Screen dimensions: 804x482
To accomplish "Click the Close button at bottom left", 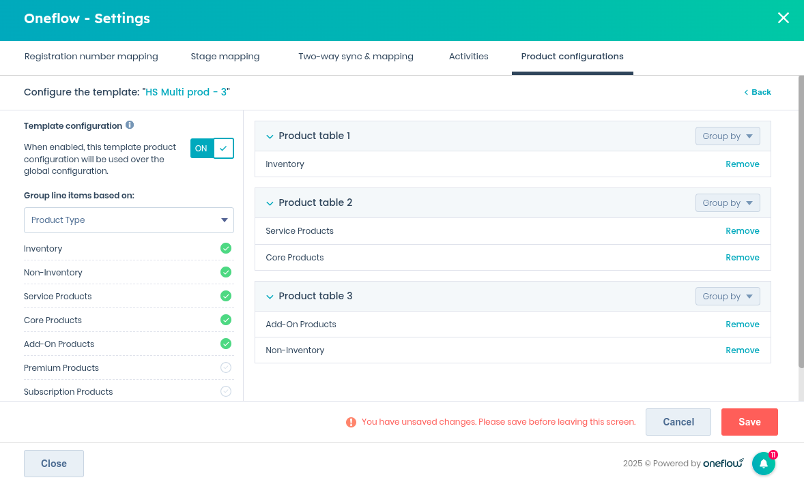I will pyautogui.click(x=54, y=464).
